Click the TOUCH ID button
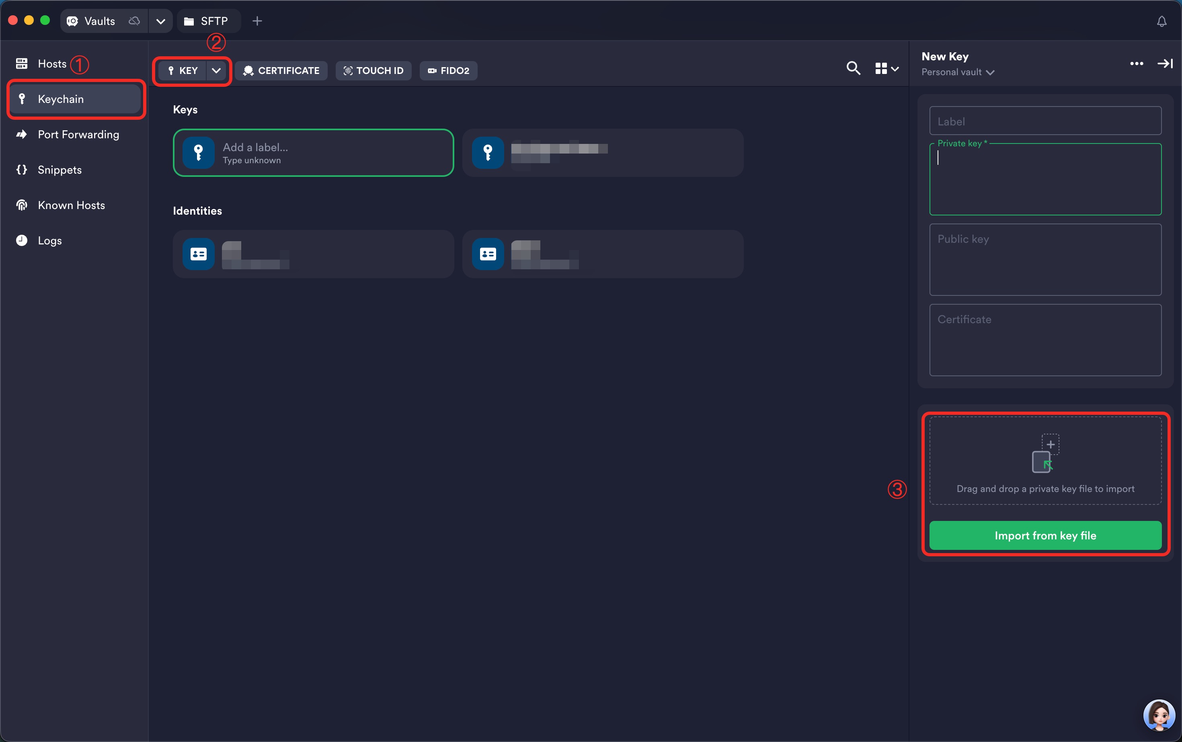This screenshot has width=1182, height=742. click(373, 71)
